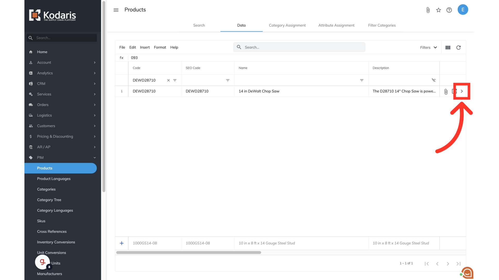Open Category Tree in sidebar

pos(49,200)
